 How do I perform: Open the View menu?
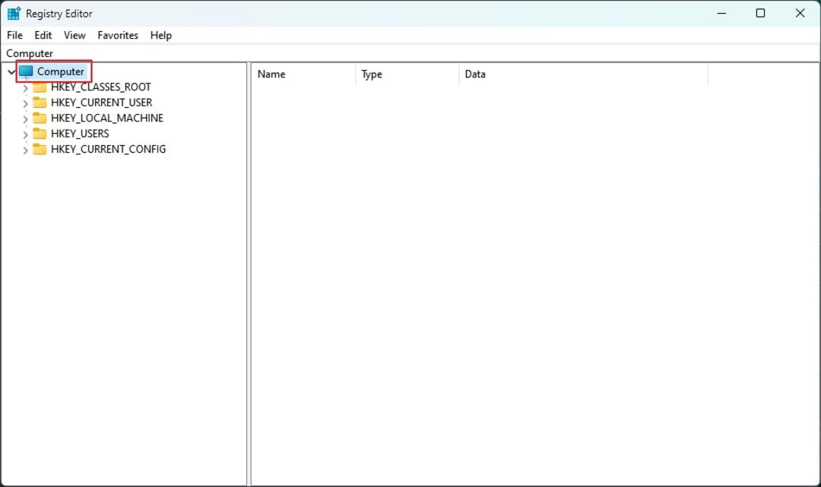tap(74, 35)
